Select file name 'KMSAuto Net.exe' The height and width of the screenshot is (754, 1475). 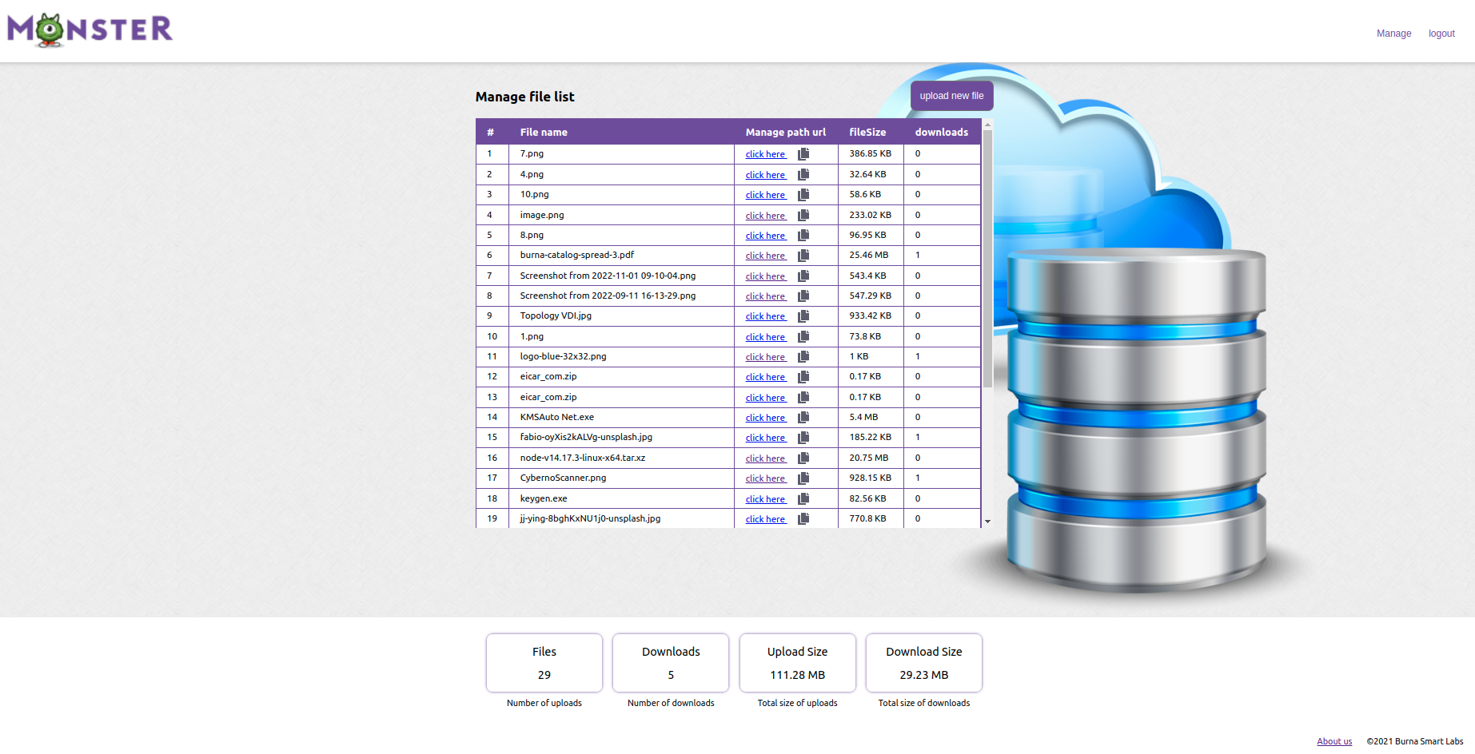[x=557, y=417]
